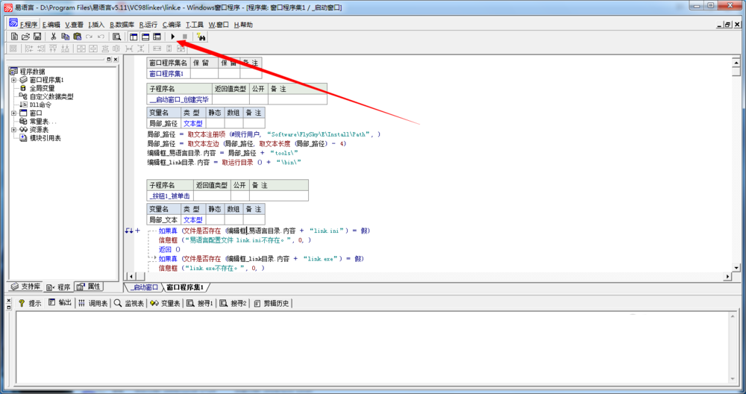Click the Open folder toolbar icon
The image size is (746, 394).
(25, 37)
